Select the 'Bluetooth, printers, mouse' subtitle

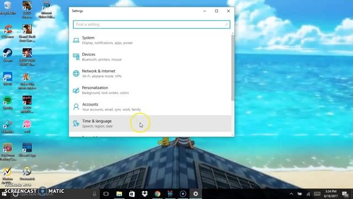coord(101,60)
